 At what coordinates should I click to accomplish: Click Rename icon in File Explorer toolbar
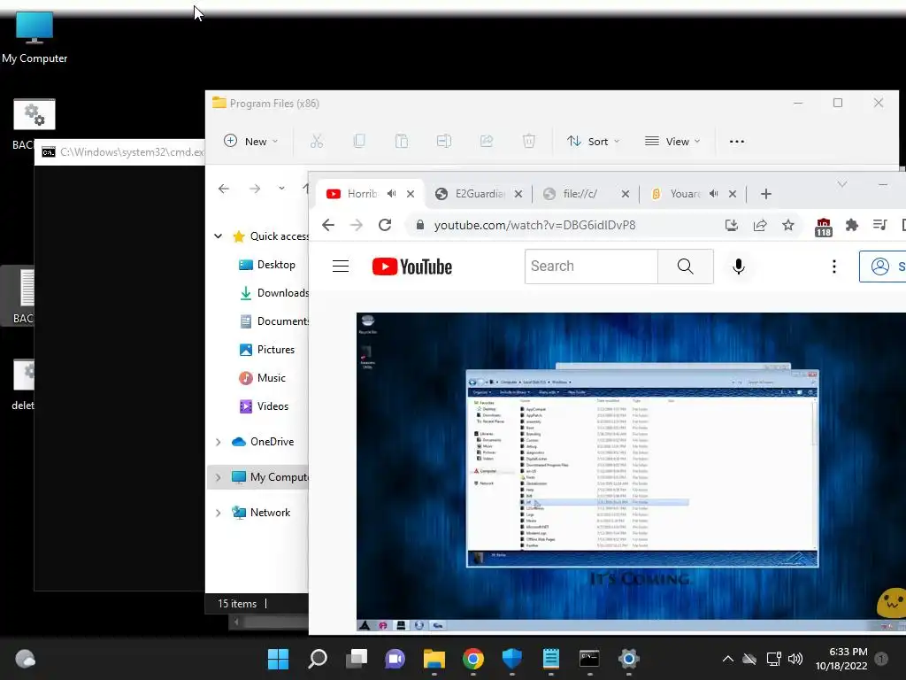pyautogui.click(x=444, y=141)
